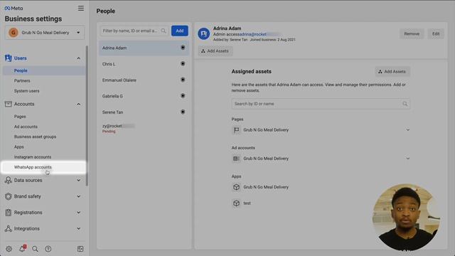Click Add Assets beside Assigned assets

click(x=392, y=72)
